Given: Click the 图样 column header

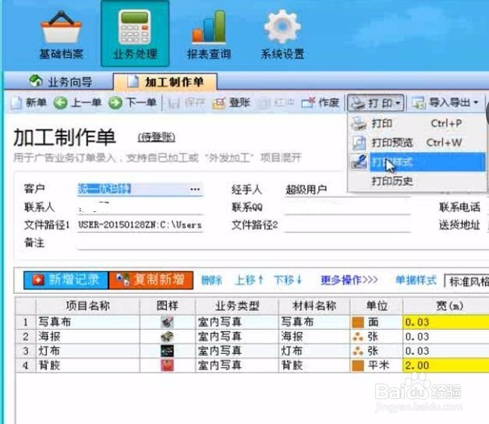Looking at the screenshot, I should point(168,306).
